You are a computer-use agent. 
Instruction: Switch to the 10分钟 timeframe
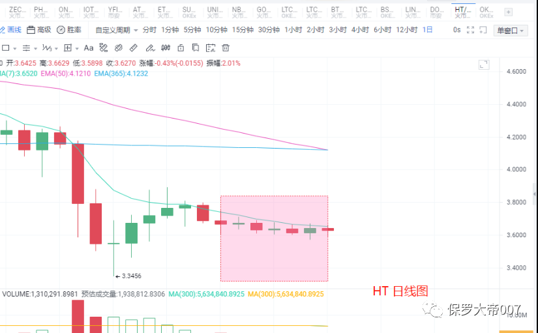(x=217, y=30)
